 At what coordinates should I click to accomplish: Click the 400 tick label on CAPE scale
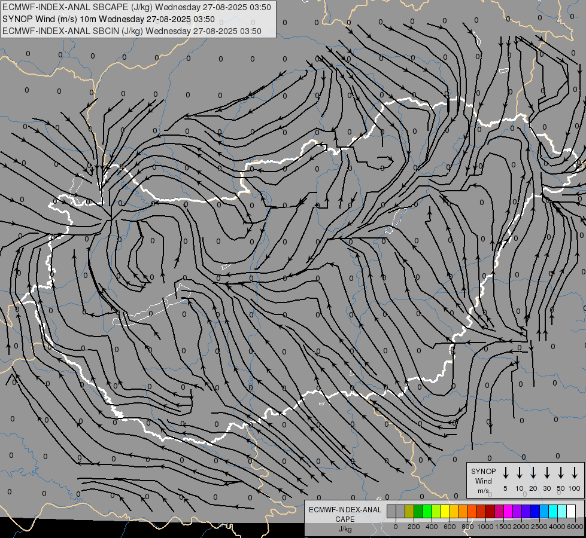click(x=432, y=527)
